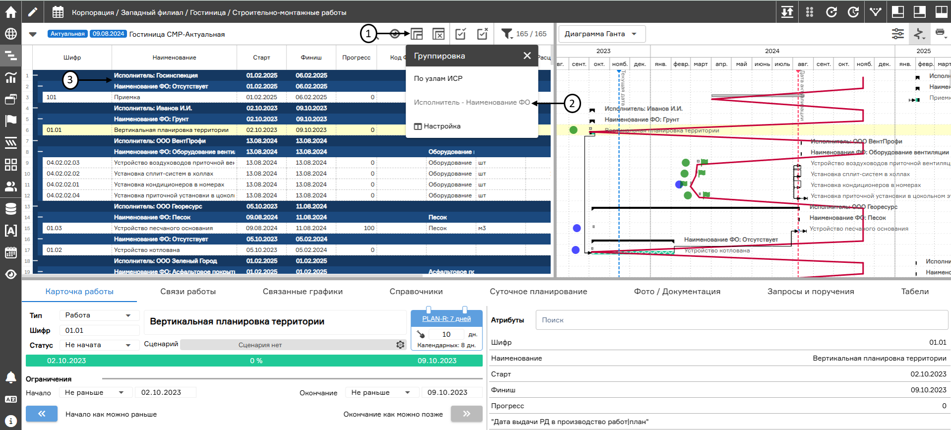Click the refresh-with-clock icon in header
951x430 pixels.
click(853, 12)
